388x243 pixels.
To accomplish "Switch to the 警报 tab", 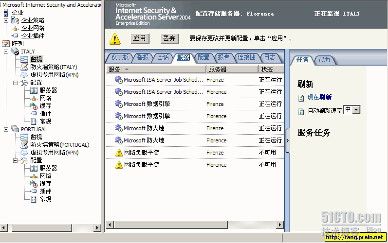I will click(x=143, y=57).
